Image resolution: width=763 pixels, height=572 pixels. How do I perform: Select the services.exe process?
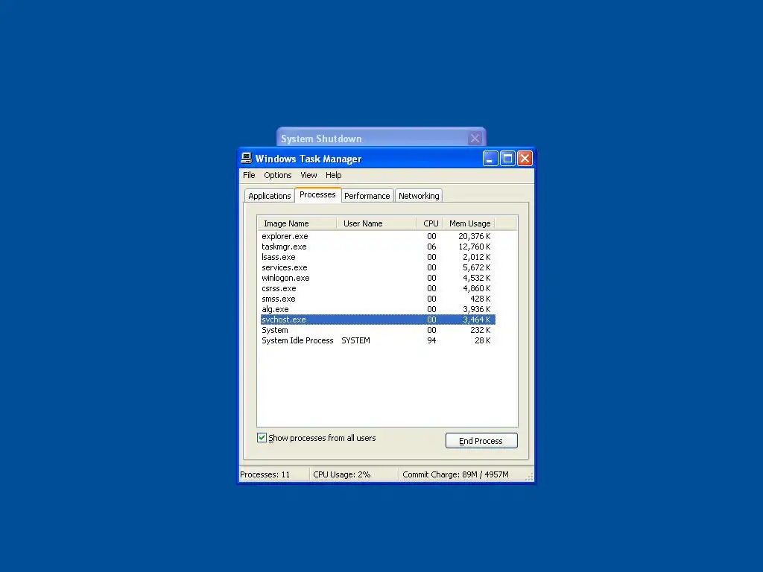(378, 267)
